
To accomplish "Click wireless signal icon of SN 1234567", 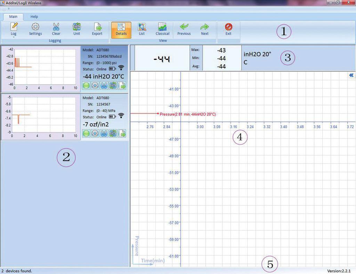I will pyautogui.click(x=121, y=116).
